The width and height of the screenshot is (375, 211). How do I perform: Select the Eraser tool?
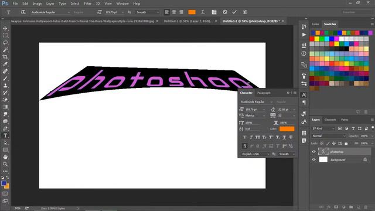coord(5,100)
